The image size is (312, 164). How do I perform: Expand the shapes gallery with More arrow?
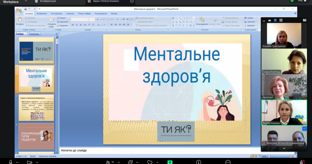coord(193,25)
